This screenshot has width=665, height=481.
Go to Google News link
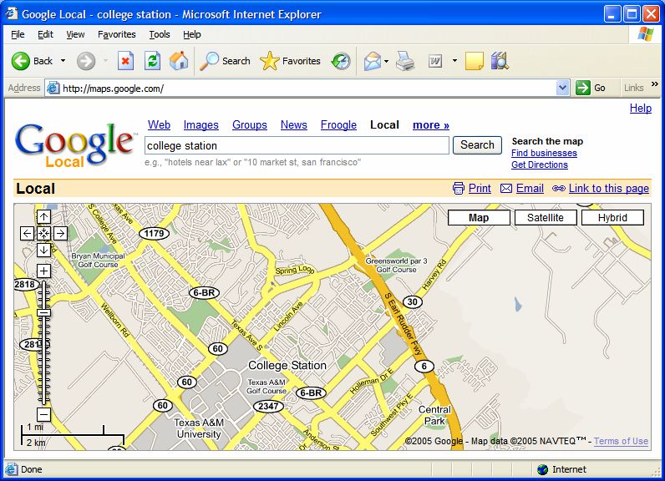point(294,125)
